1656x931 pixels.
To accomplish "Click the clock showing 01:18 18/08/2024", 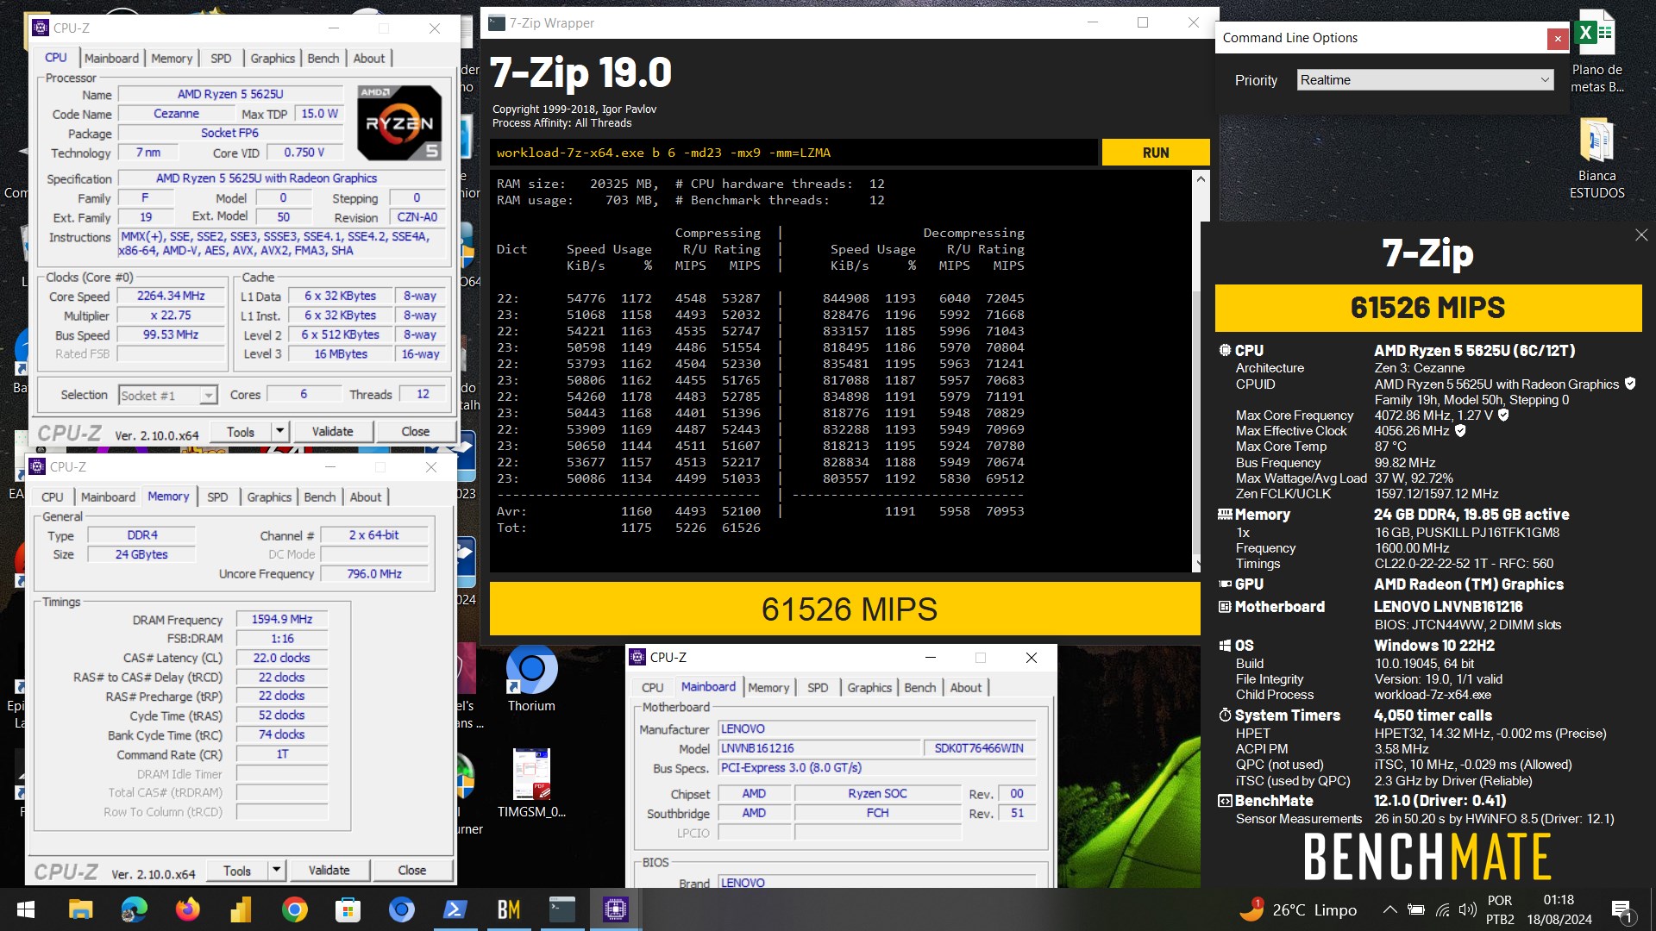I will point(1559,909).
